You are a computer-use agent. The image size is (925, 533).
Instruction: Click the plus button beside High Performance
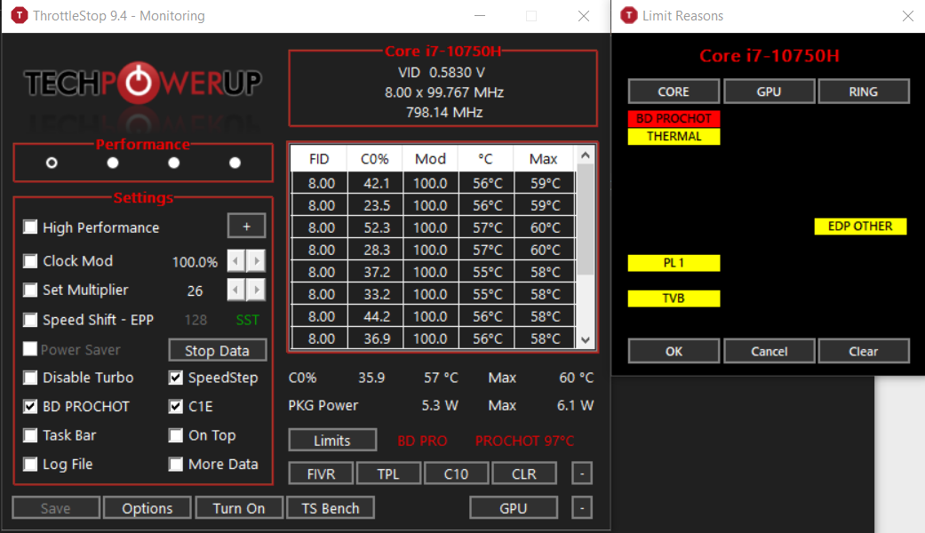pyautogui.click(x=247, y=227)
